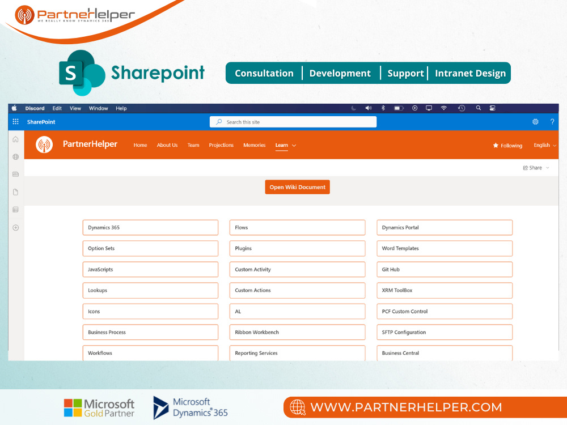Open the Icons topic
The height and width of the screenshot is (425, 567).
point(150,311)
